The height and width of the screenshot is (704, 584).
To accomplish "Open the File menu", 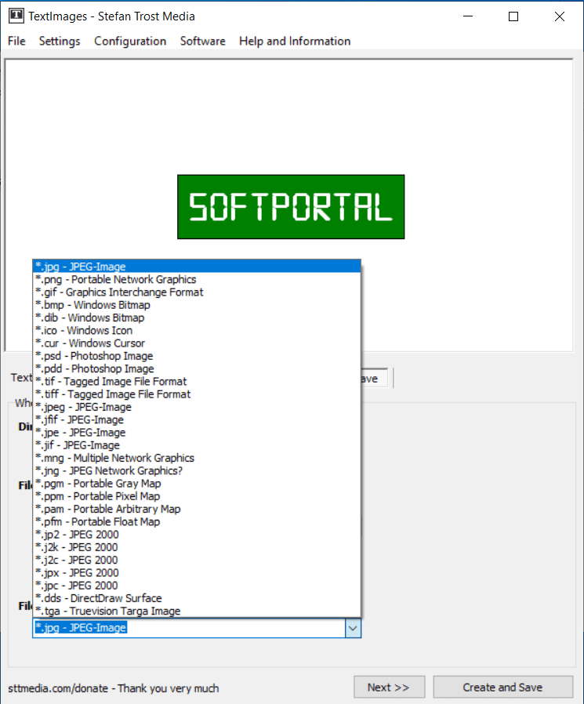I will point(16,41).
